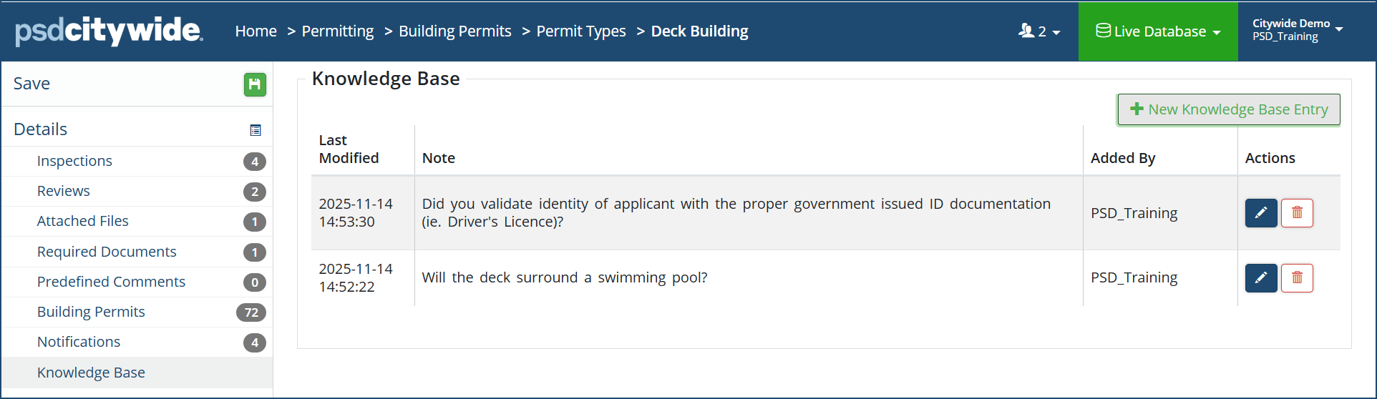Click the users icon in header
This screenshot has width=1377, height=399.
tap(1026, 31)
